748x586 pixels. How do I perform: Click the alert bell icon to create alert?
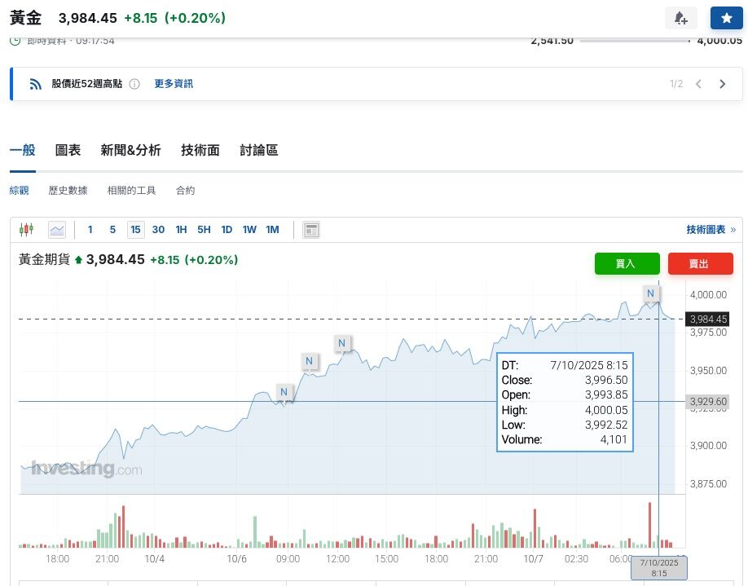[x=681, y=17]
